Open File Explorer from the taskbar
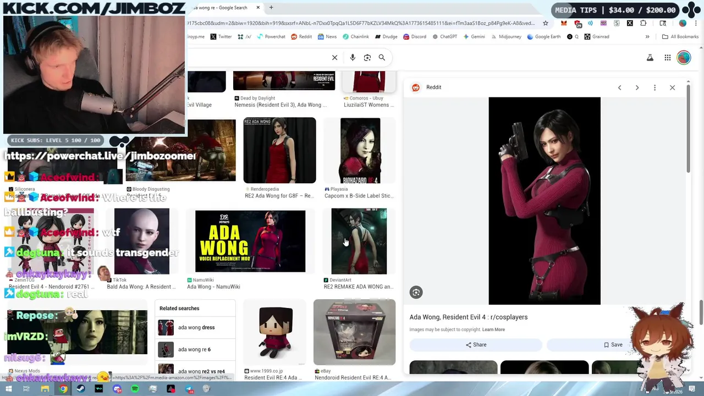 point(45,389)
